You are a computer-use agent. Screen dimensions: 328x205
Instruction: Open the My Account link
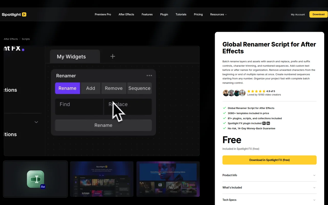click(298, 15)
